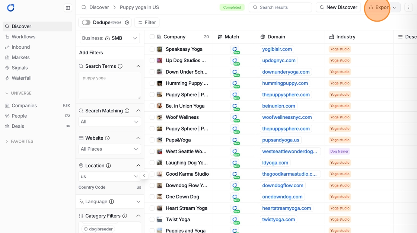Click the Good Karma Studio logo
Viewport: 417px width, 233px height.
click(x=160, y=174)
